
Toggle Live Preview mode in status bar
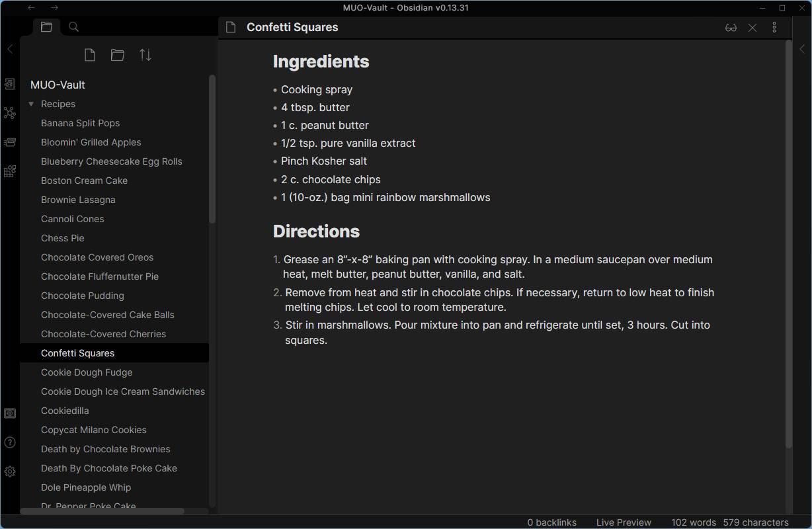pyautogui.click(x=624, y=522)
